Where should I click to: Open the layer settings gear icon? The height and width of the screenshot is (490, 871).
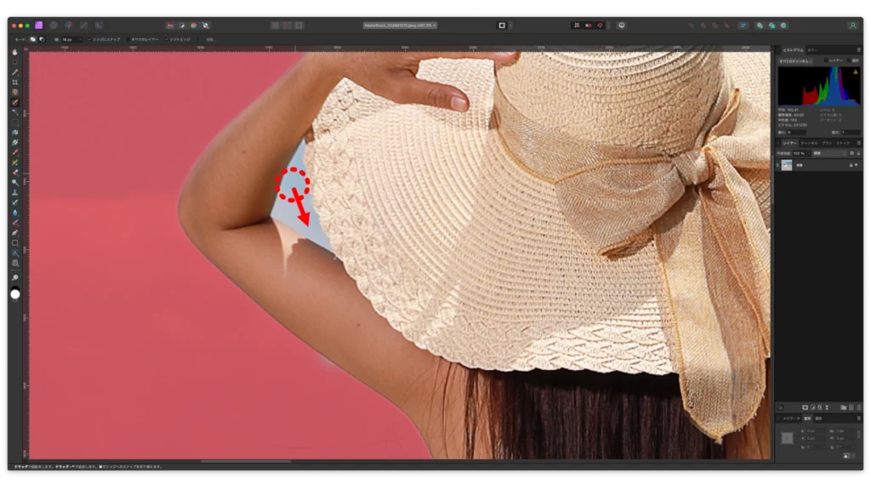[851, 153]
